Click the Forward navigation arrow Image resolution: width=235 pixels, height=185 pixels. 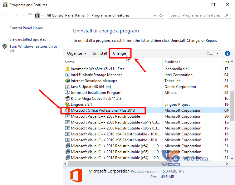(15, 15)
